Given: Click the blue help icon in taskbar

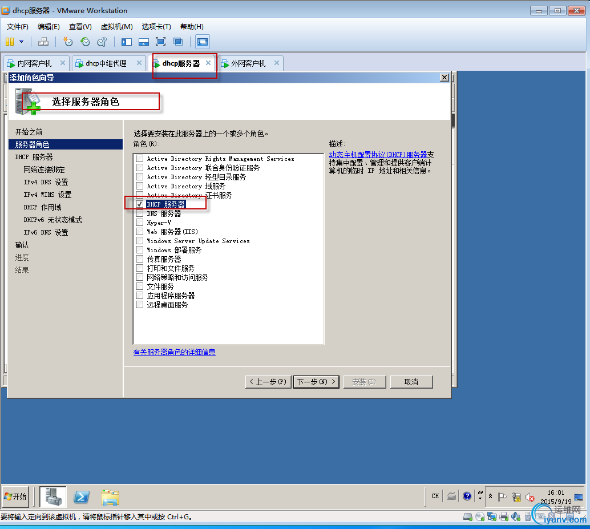Looking at the screenshot, I should (467, 496).
